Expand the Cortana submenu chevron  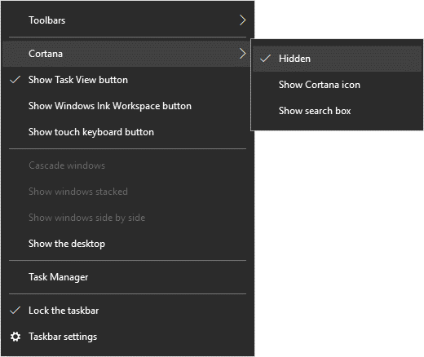242,54
